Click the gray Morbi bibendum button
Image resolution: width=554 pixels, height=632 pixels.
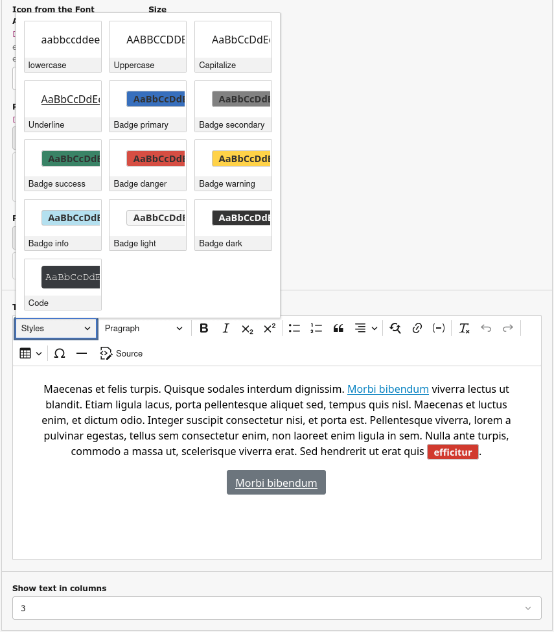coord(276,483)
